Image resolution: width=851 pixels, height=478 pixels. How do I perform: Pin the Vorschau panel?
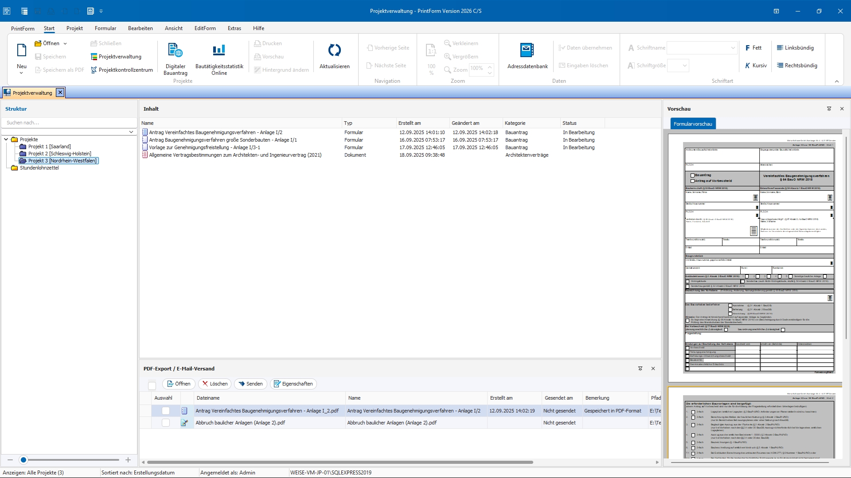click(x=829, y=109)
